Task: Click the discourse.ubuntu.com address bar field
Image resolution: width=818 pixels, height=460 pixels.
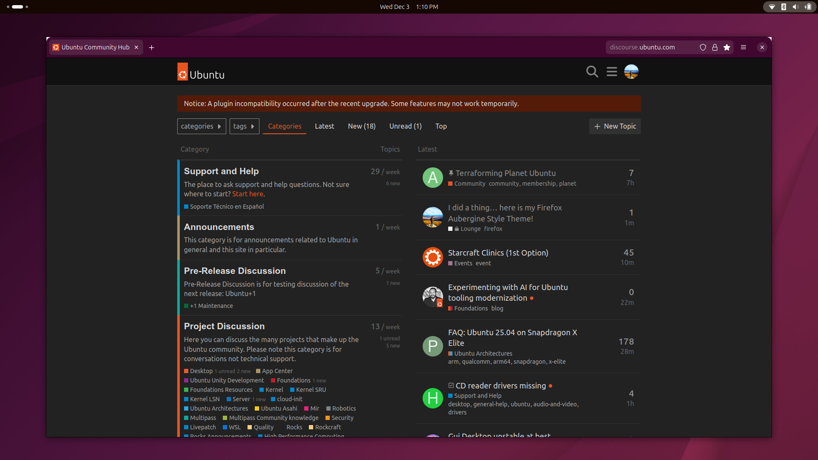Action: [648, 47]
